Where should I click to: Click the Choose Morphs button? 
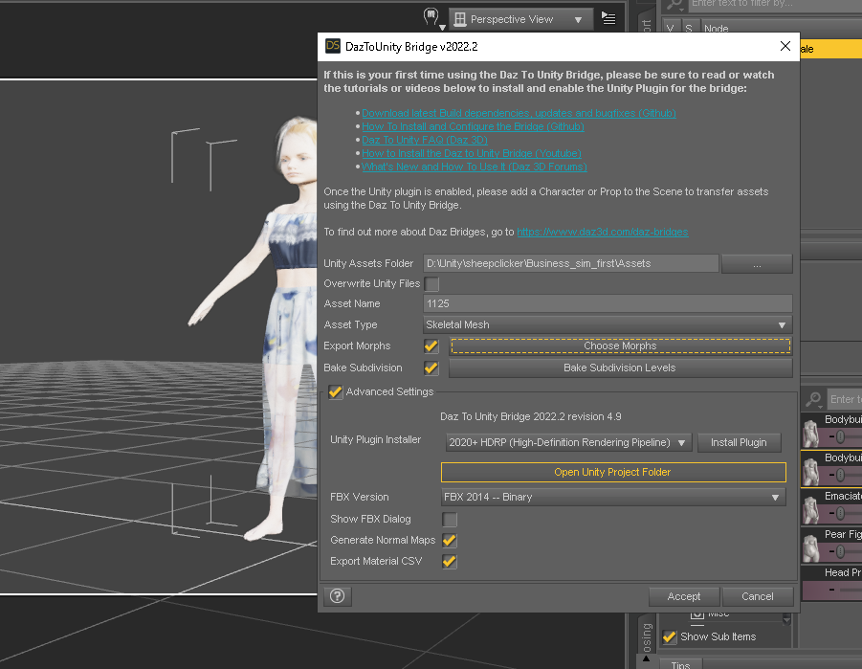point(620,346)
